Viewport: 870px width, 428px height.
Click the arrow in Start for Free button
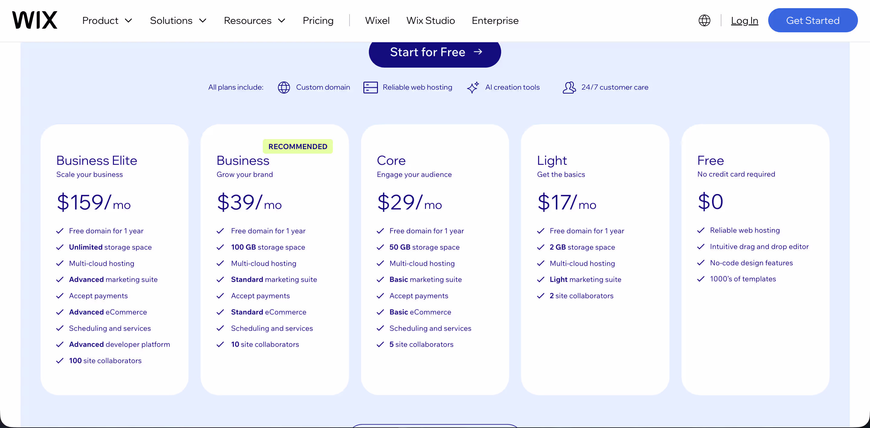tap(478, 52)
